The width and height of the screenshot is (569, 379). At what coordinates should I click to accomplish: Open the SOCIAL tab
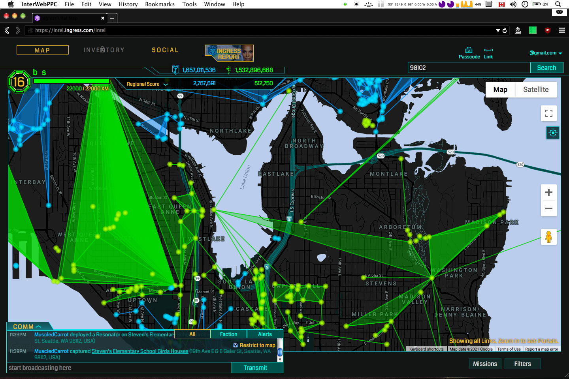tap(165, 50)
